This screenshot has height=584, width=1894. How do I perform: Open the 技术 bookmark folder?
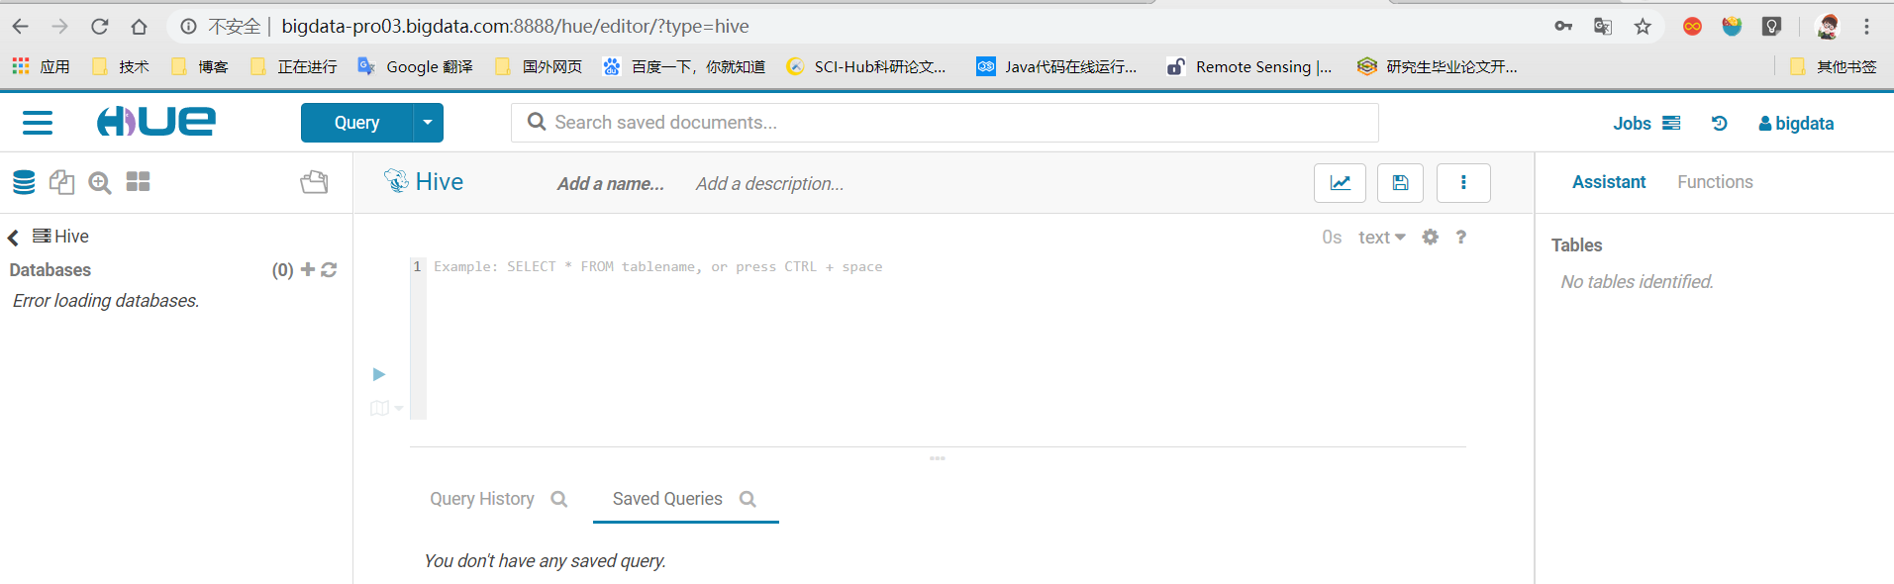(121, 67)
